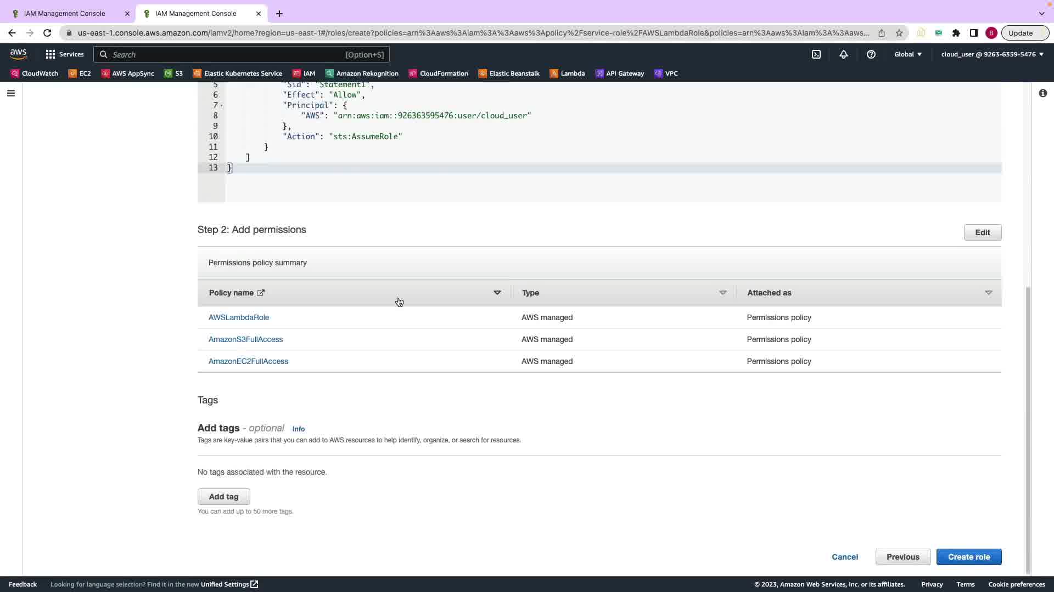1054x592 pixels.
Task: Collapse the Principal block on line 7
Action: tap(222, 105)
